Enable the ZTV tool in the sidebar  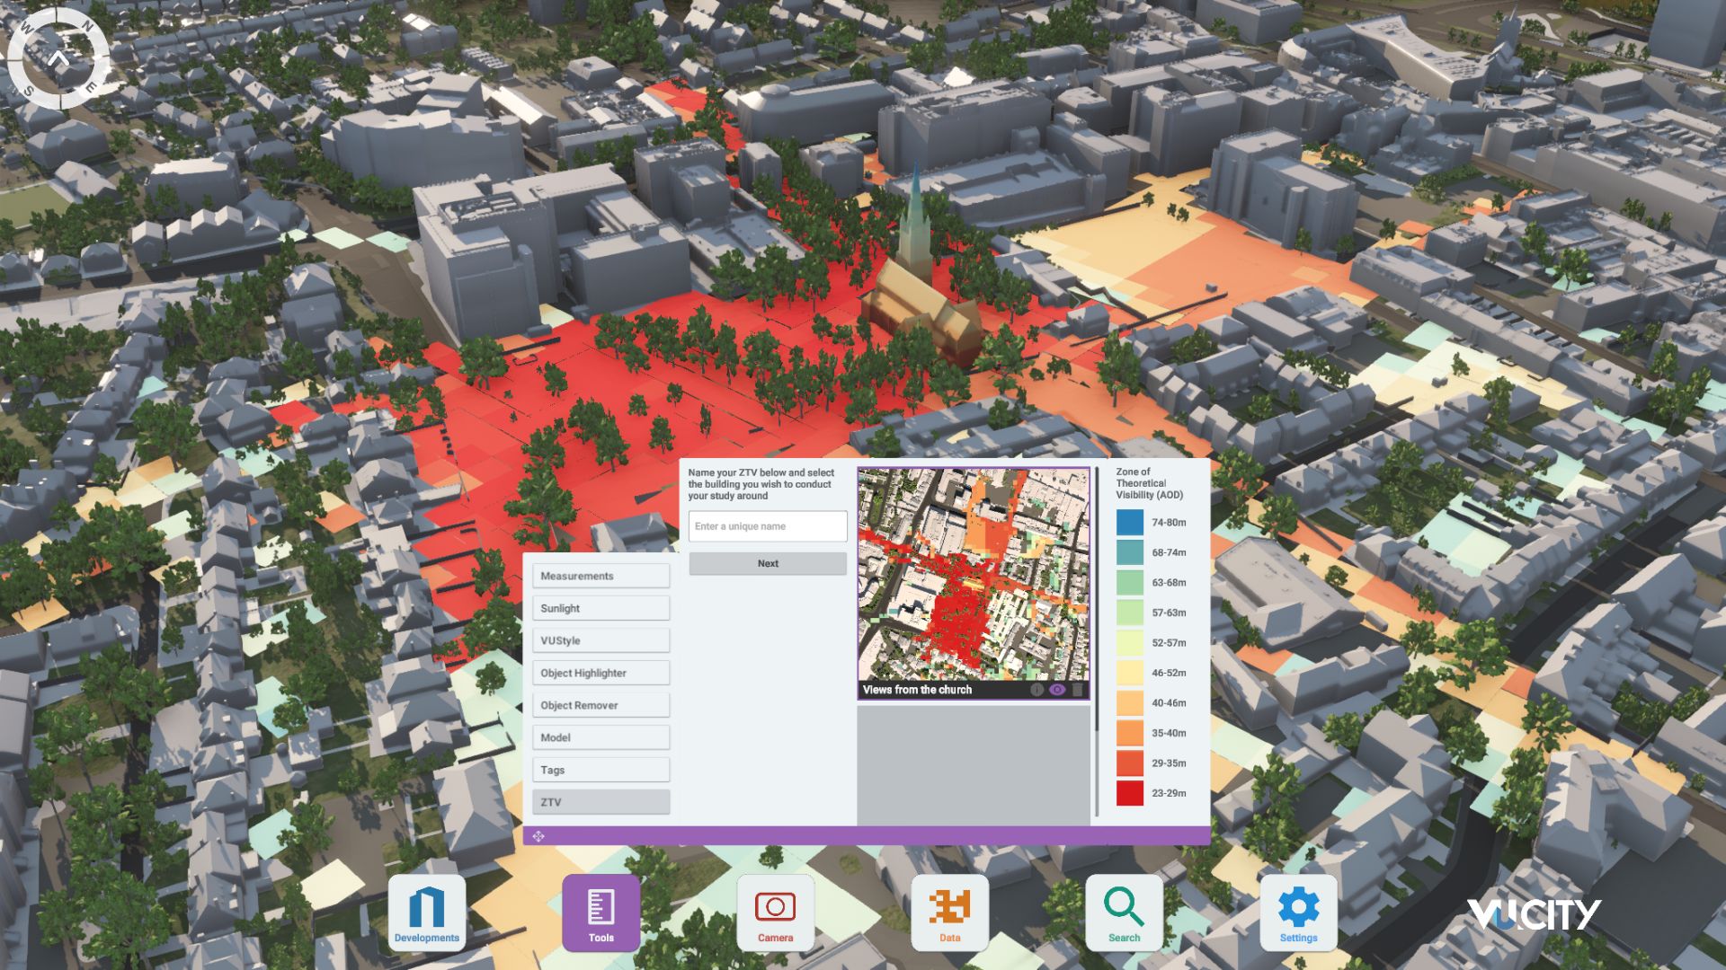point(601,801)
